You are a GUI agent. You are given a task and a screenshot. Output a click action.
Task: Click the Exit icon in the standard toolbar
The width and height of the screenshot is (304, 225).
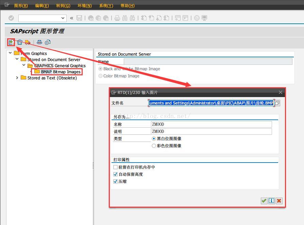pos(98,18)
